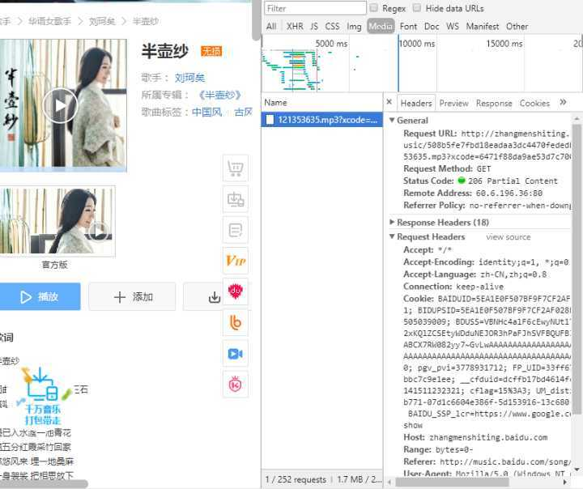Open the 中国风 tag link
This screenshot has height=489, width=583.
[x=207, y=112]
